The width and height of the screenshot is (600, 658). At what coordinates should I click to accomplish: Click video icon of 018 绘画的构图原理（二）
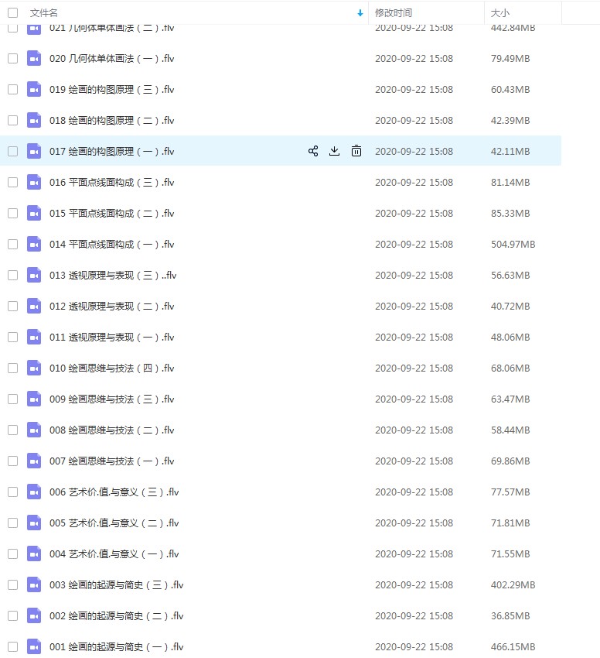click(x=34, y=121)
